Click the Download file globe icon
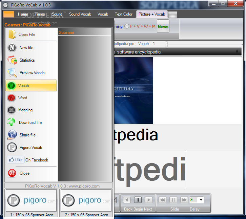This screenshot has height=219, width=246. coord(11,122)
